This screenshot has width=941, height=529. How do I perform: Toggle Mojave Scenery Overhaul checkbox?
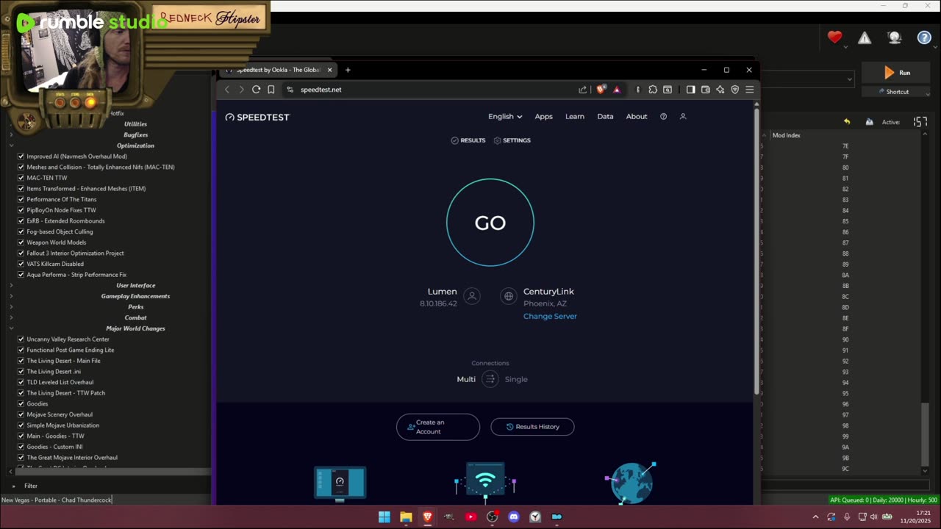click(21, 414)
